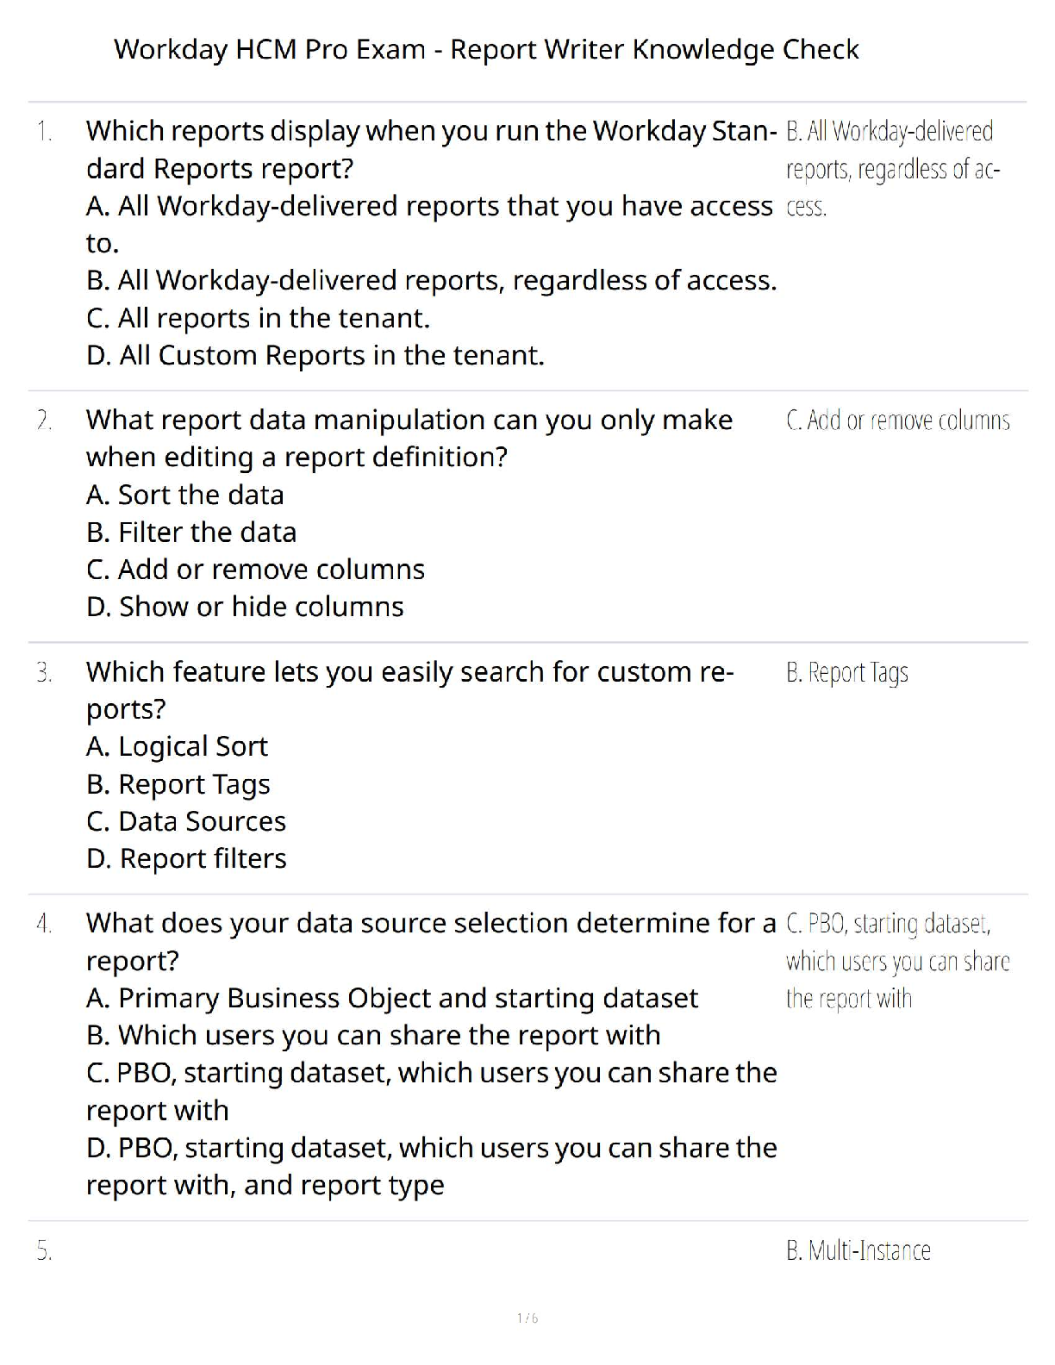Select answer option 'A. All Workday-delivered reports that you have access'
This screenshot has height=1365, width=1055.
click(429, 206)
